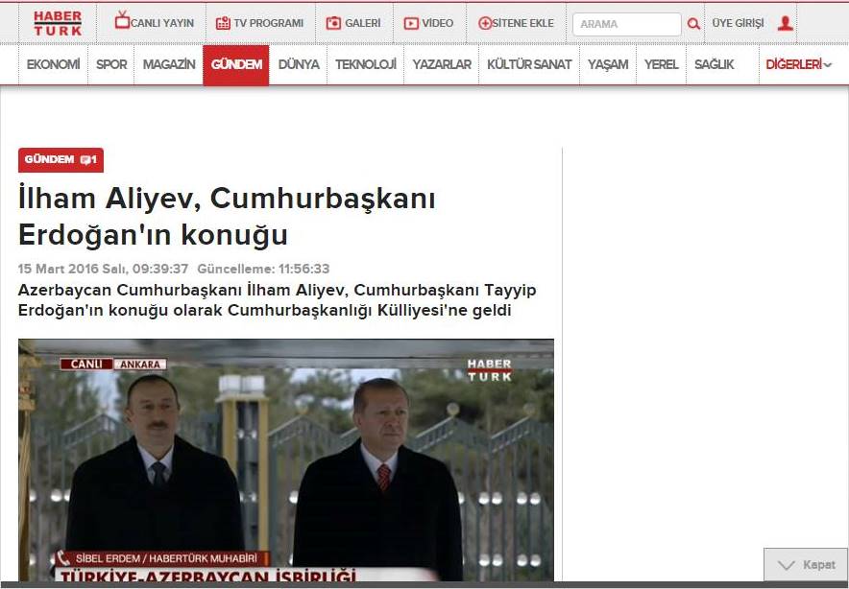The width and height of the screenshot is (849, 589).
Task: Click the Sitene Ekle plus icon
Action: point(485,23)
